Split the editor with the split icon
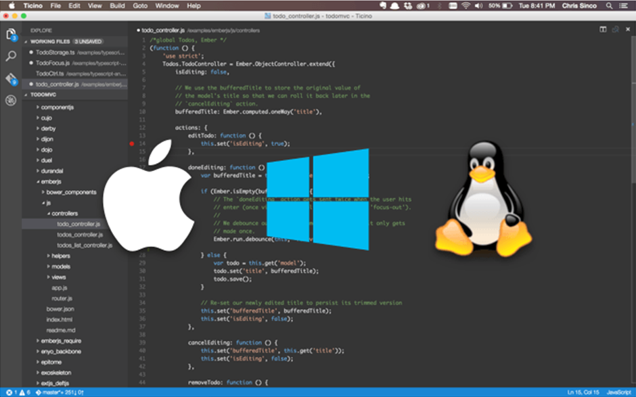 click(x=603, y=29)
